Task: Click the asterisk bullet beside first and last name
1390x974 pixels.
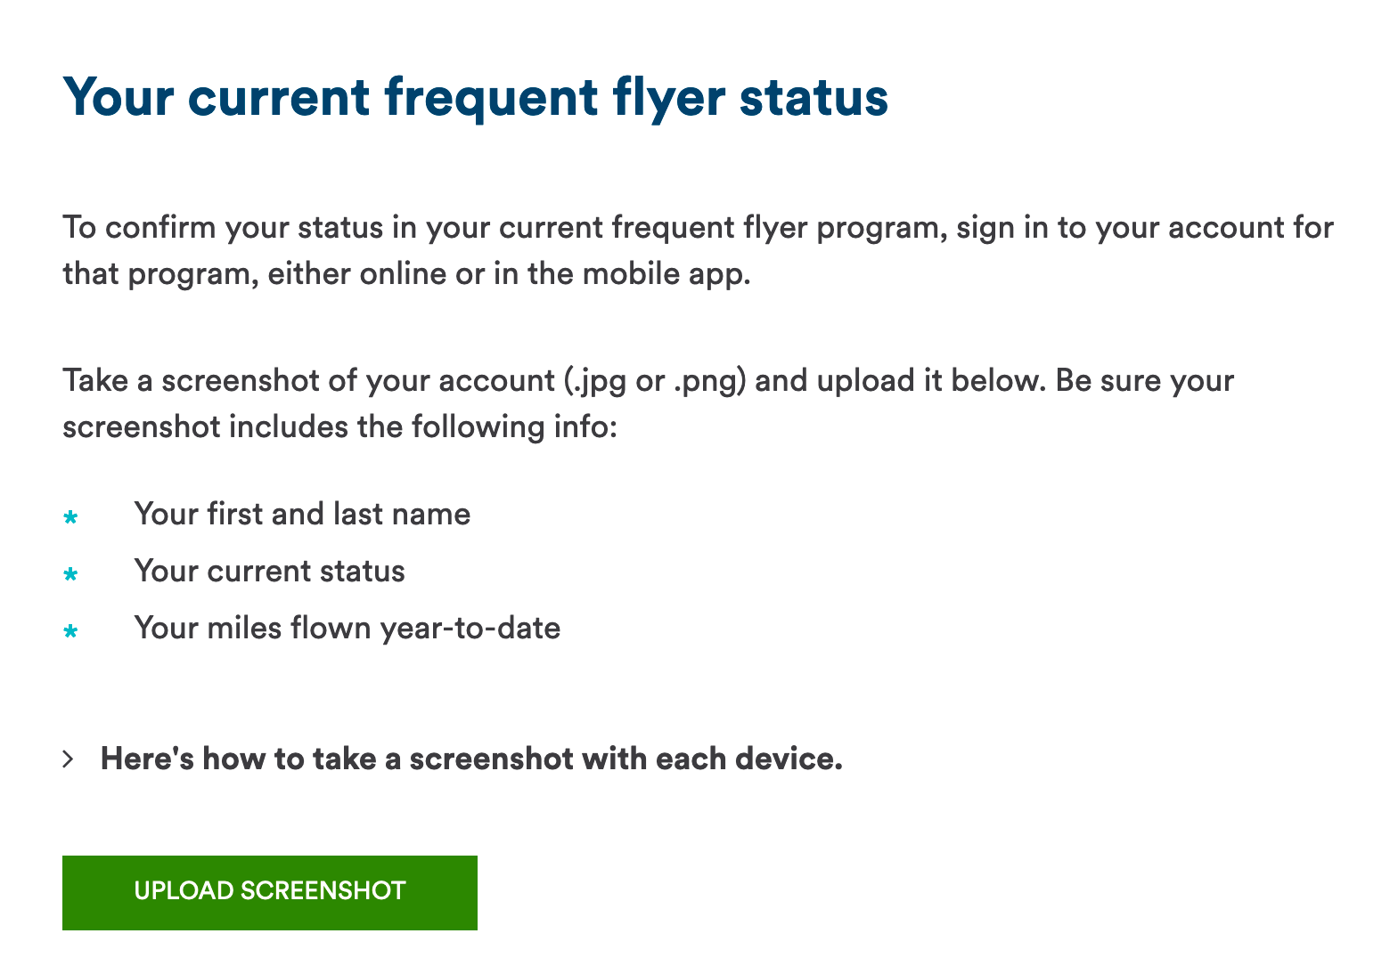Action: pos(70,517)
